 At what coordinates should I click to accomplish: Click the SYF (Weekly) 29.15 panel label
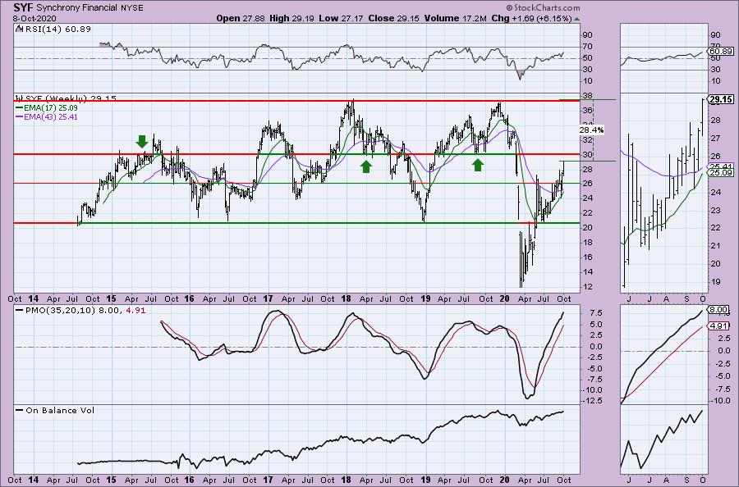70,98
